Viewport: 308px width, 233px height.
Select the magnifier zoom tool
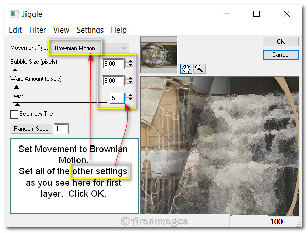click(x=198, y=68)
